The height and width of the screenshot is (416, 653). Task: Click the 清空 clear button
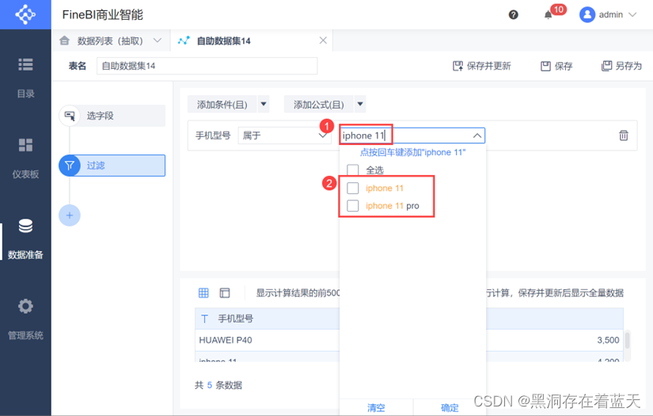(x=376, y=407)
